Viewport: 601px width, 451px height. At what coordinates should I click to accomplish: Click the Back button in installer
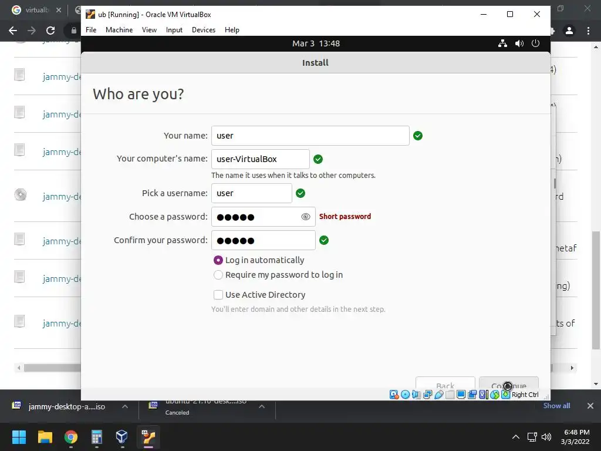(445, 383)
